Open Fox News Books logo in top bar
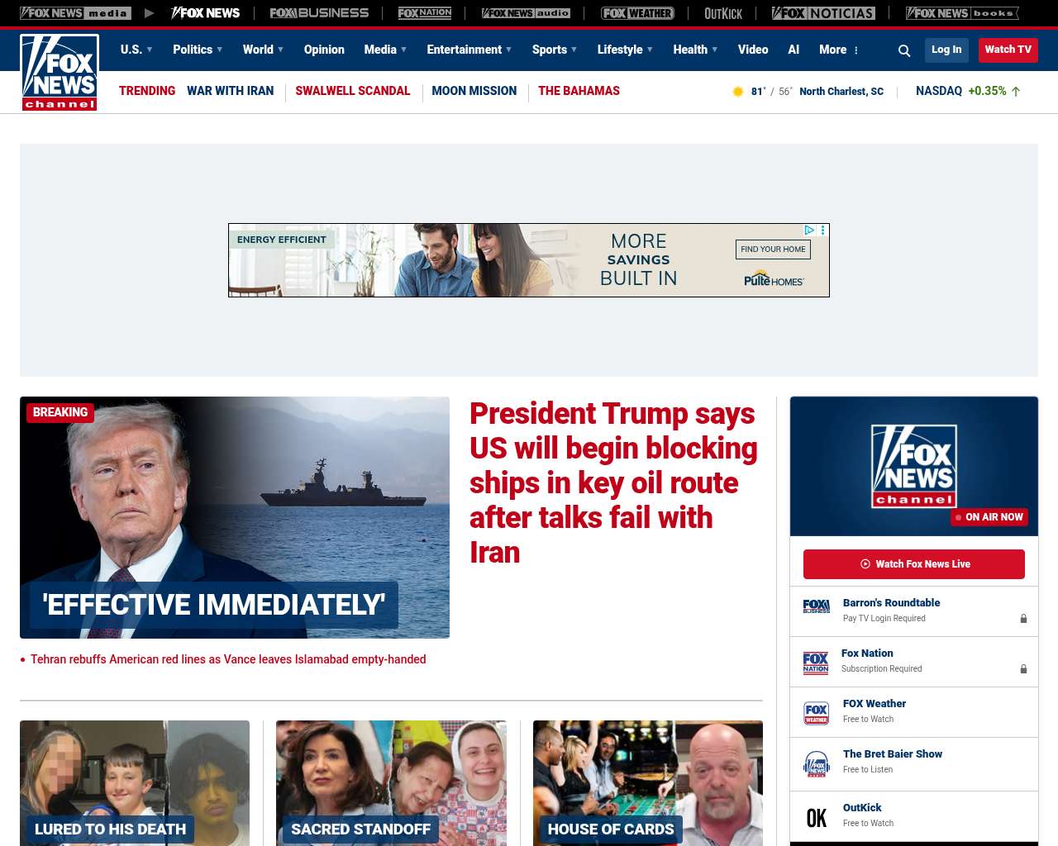The image size is (1058, 846). (962, 13)
